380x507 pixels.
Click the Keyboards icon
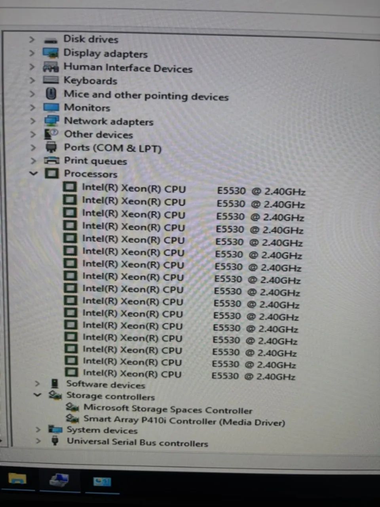click(x=51, y=80)
